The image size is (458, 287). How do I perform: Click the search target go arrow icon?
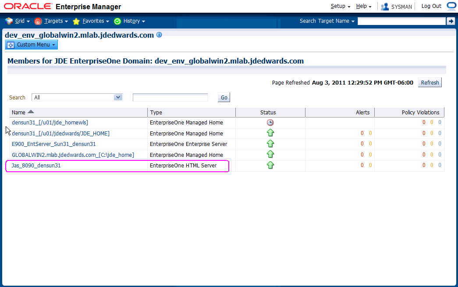point(451,21)
